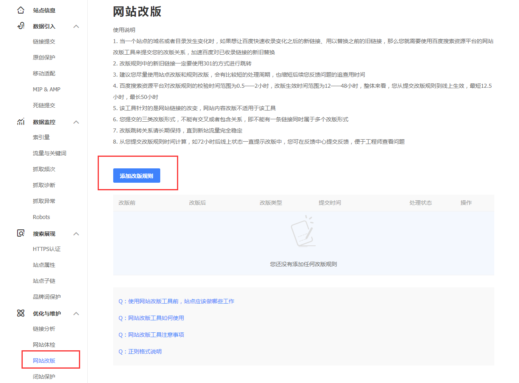Image resolution: width=519 pixels, height=383 pixels.
Task: Click the 搜索展现 magnifier icon
Action: tap(20, 233)
